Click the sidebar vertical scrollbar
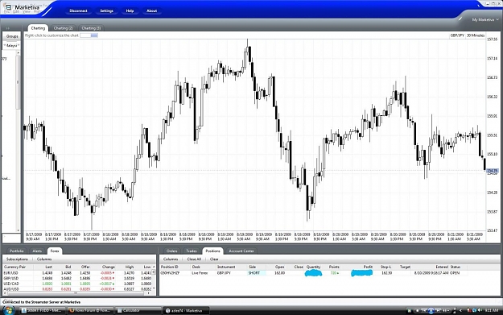This screenshot has height=315, width=503. (19, 141)
